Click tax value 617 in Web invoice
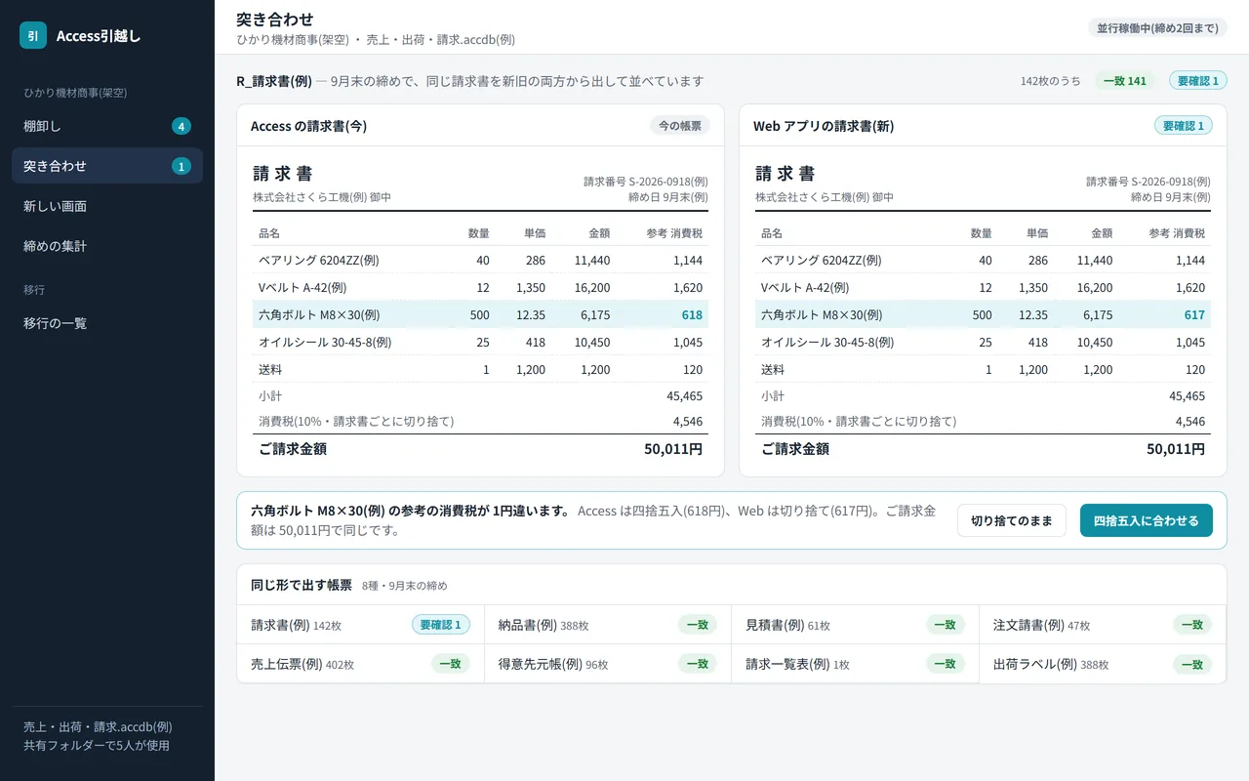This screenshot has height=781, width=1249. [x=1194, y=315]
